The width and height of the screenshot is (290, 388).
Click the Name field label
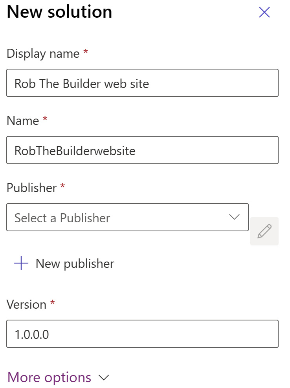click(x=23, y=121)
